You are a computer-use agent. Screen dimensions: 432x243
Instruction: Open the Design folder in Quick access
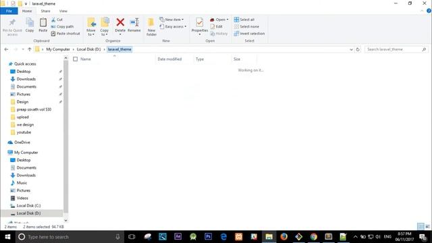pyautogui.click(x=22, y=102)
